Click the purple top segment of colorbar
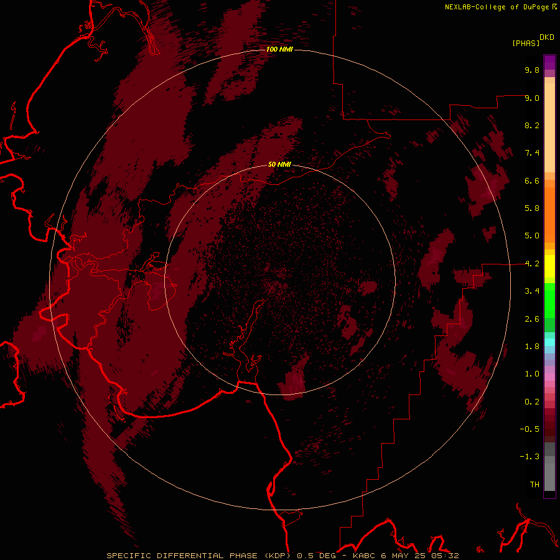The height and width of the screenshot is (560, 560). [549, 62]
